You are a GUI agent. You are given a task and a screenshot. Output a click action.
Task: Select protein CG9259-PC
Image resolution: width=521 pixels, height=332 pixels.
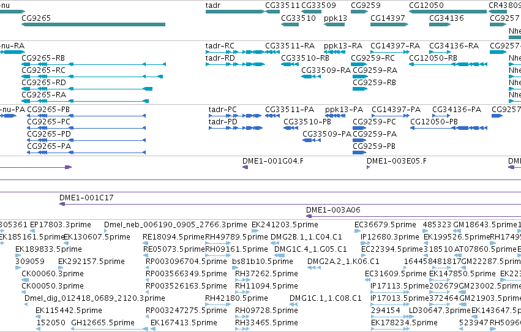(359, 128)
